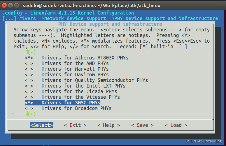
Task: Maximize the terminal window
Action: click(17, 5)
